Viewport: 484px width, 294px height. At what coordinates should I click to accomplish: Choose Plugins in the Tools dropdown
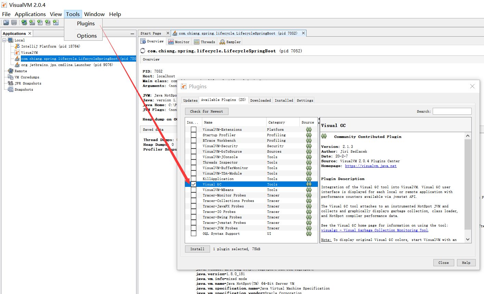pyautogui.click(x=86, y=23)
